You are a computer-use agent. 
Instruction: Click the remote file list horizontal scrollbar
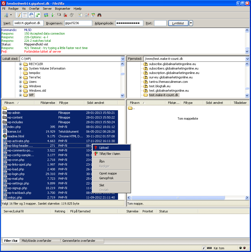pos(178,198)
